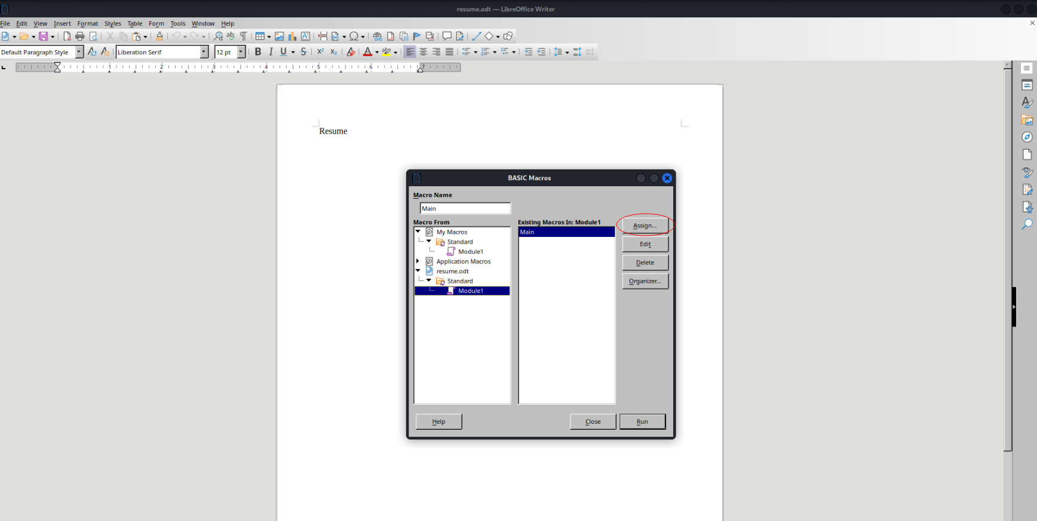Open the Styles menu
The image size is (1037, 521).
[113, 24]
